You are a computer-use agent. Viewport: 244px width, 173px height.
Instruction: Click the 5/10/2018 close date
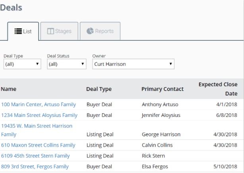(225, 167)
